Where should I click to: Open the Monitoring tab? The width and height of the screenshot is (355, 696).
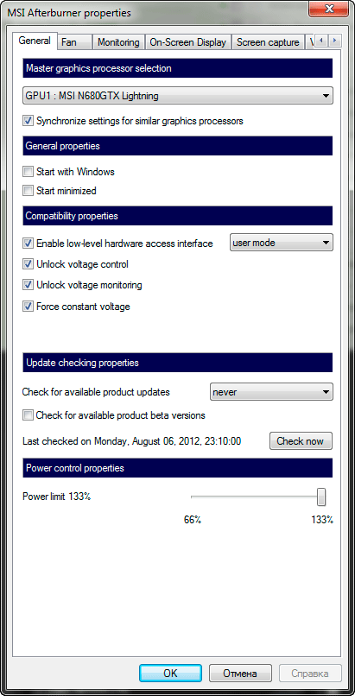click(118, 42)
